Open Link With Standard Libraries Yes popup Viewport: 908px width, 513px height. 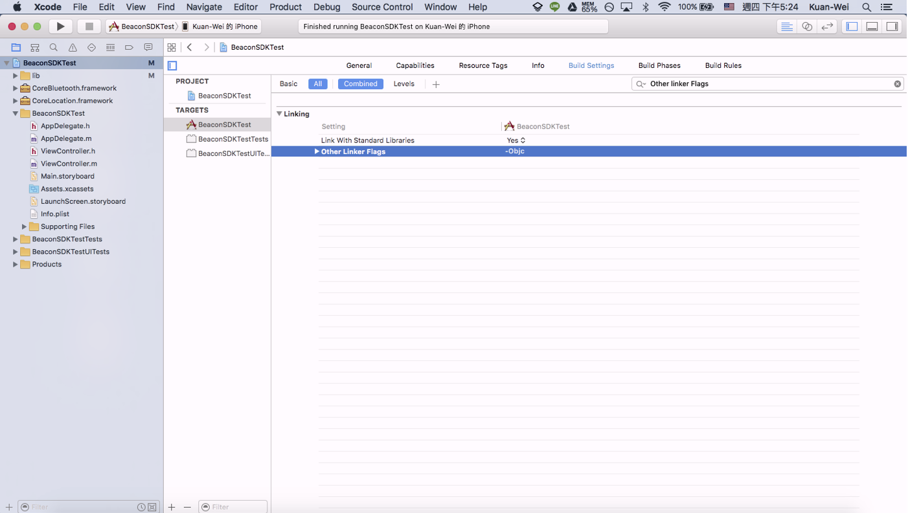coord(516,140)
